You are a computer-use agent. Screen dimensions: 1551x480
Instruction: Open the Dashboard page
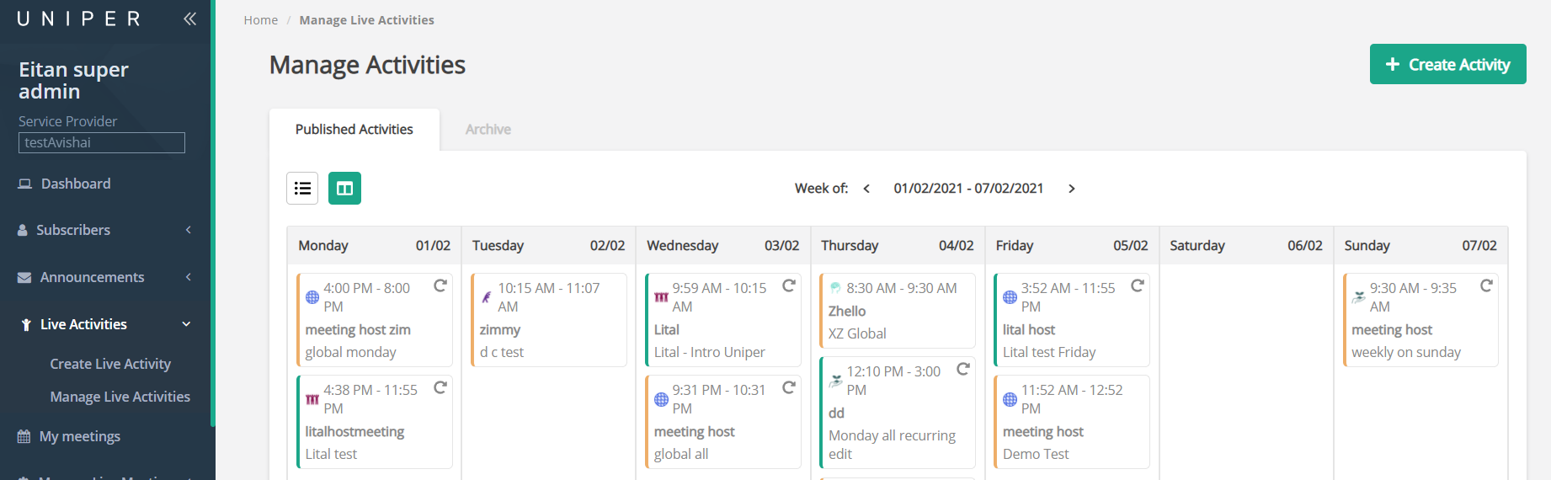click(x=76, y=184)
